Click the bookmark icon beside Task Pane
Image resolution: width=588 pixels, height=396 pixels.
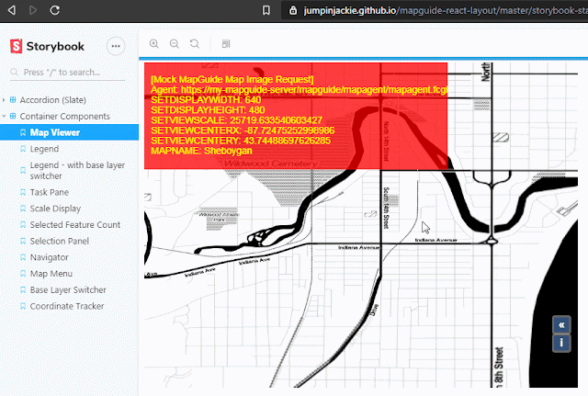coord(23,192)
